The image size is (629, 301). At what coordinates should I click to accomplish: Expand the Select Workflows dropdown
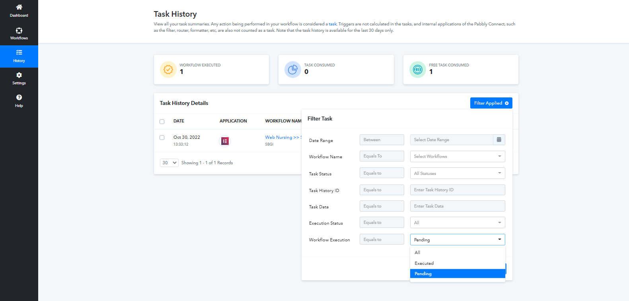(x=458, y=156)
